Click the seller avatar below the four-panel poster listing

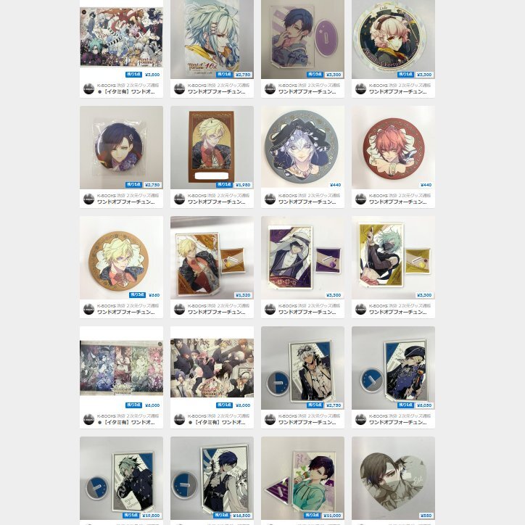point(88,419)
